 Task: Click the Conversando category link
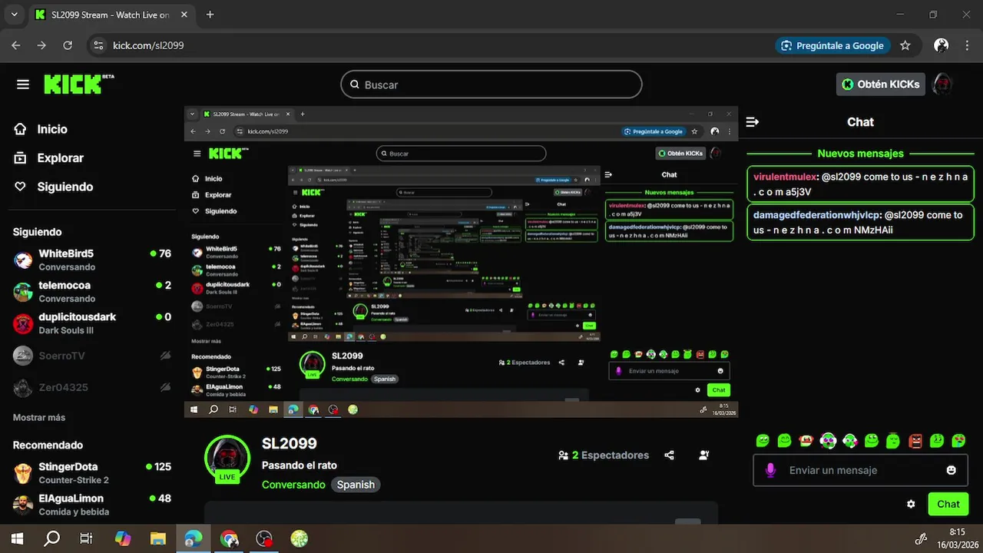[x=293, y=485]
